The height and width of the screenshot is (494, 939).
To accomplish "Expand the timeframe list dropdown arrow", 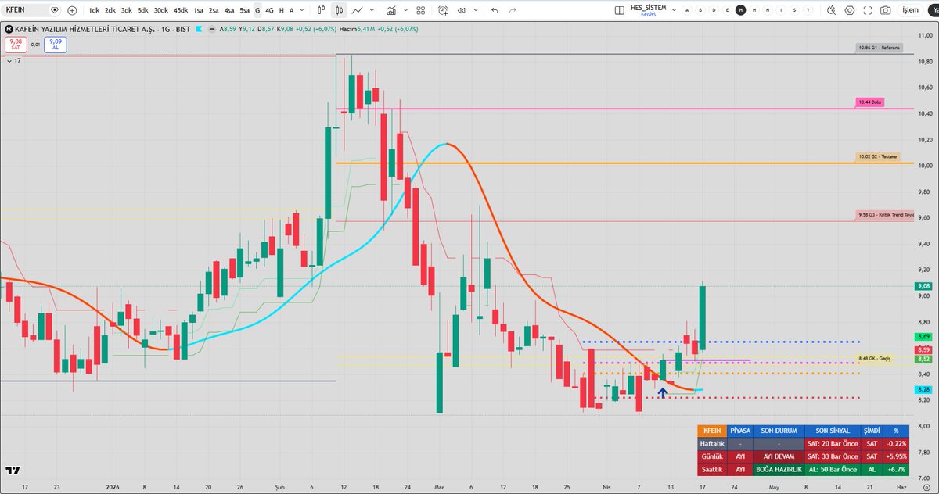I will [x=304, y=11].
